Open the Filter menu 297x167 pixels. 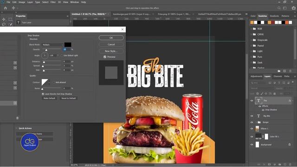coord(53,2)
